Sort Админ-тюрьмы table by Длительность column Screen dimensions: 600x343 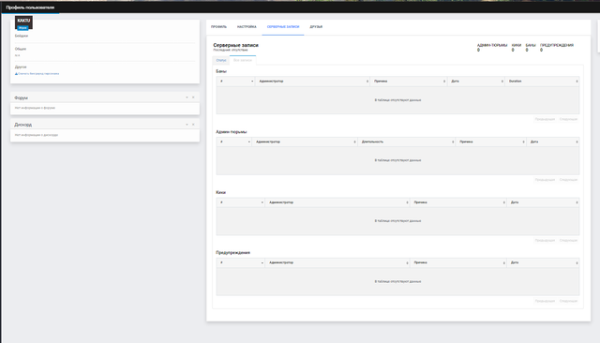click(406, 142)
